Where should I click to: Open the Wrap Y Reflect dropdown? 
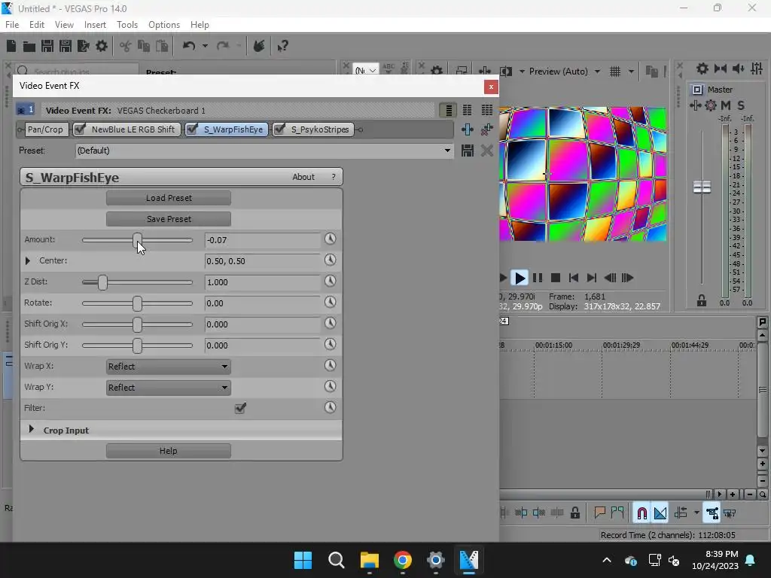pyautogui.click(x=168, y=388)
